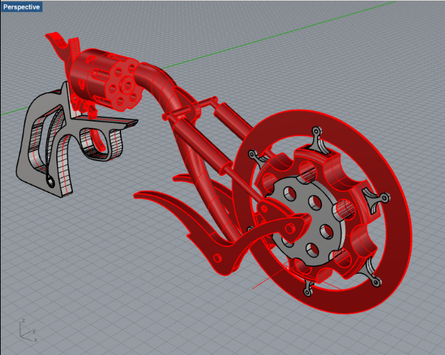Select the gray center disc with six holes

click(305, 221)
